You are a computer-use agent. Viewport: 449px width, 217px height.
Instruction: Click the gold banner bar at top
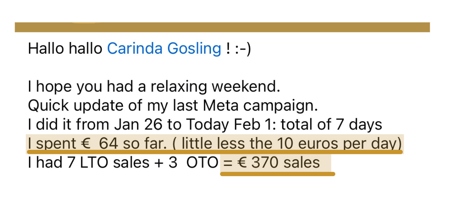[222, 27]
